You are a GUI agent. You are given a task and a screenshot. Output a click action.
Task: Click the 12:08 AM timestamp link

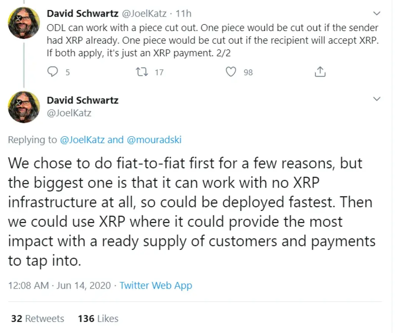point(29,285)
